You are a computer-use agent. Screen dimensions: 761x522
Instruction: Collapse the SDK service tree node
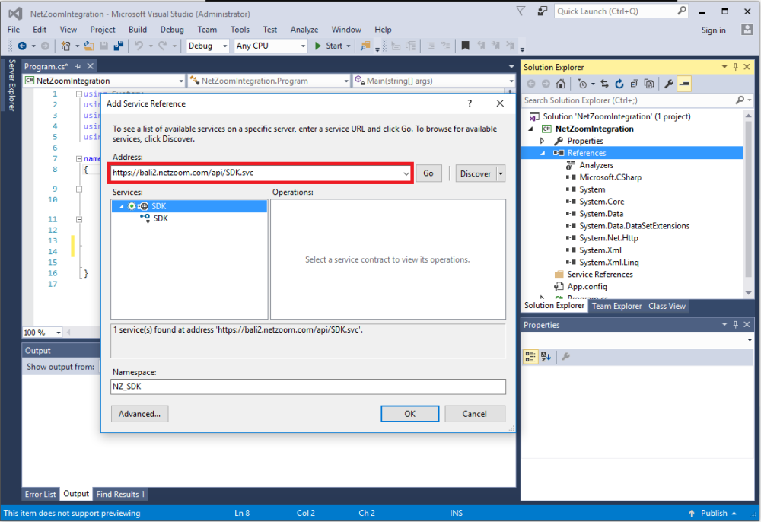(x=121, y=206)
